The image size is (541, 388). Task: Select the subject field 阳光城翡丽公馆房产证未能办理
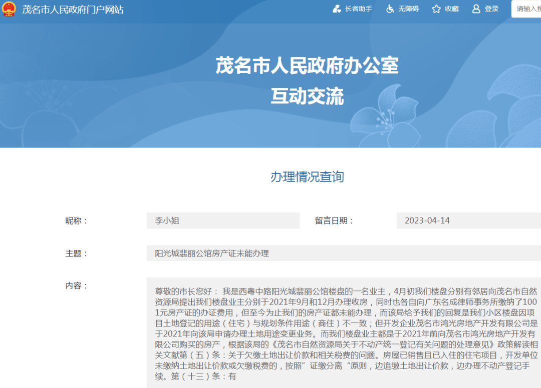(344, 253)
